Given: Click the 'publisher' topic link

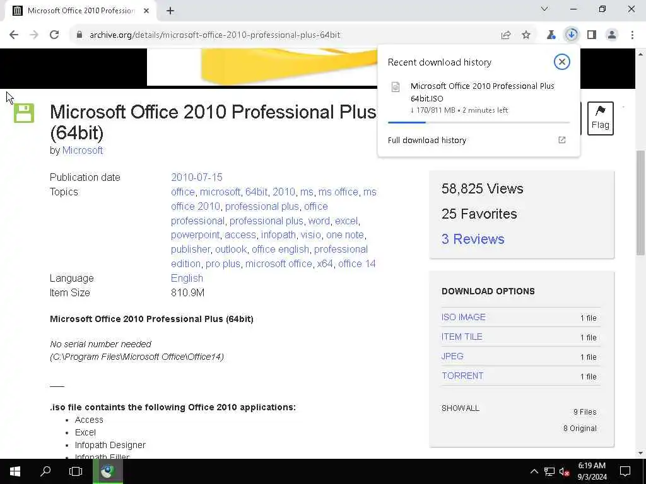Looking at the screenshot, I should pyautogui.click(x=191, y=250).
